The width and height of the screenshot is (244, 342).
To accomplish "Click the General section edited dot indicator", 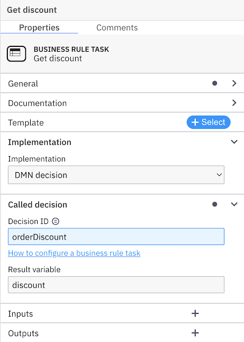I will coord(215,83).
